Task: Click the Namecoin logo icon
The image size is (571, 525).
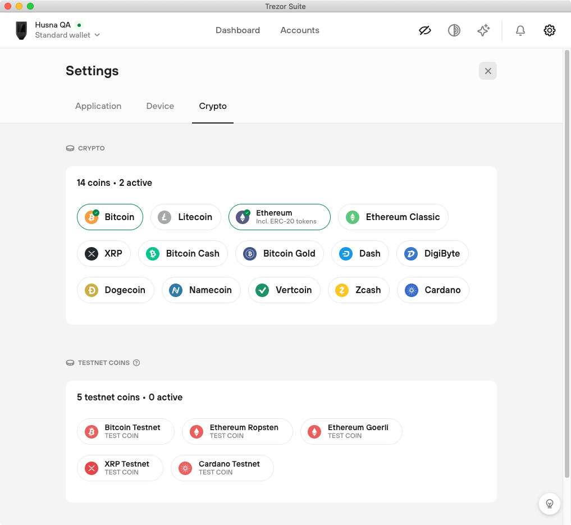Action: 176,290
